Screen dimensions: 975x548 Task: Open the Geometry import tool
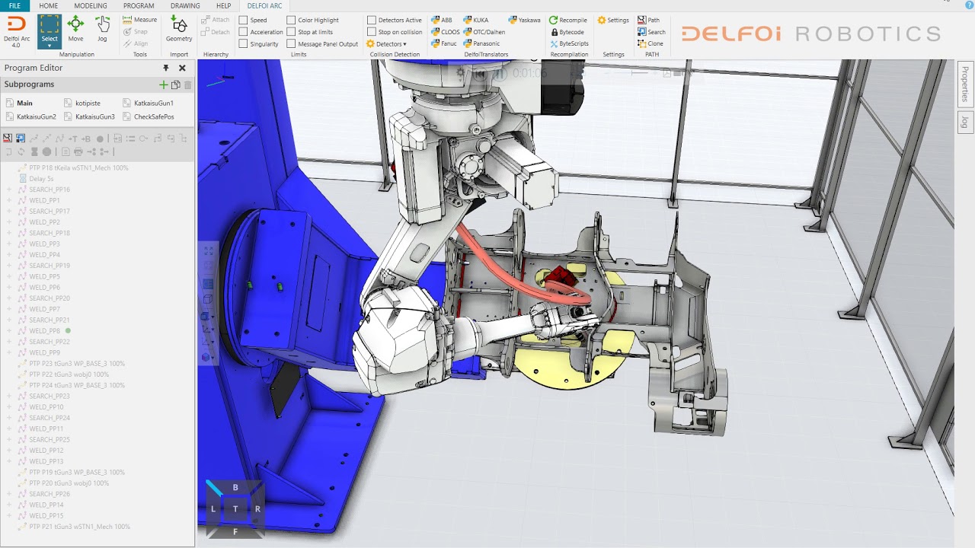[x=179, y=29]
